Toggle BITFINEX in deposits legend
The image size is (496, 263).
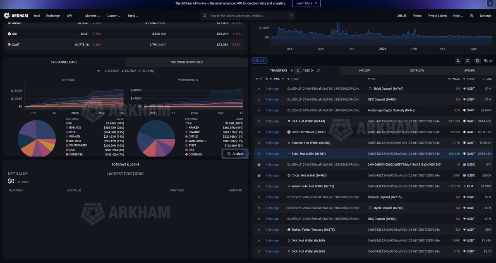coord(75,141)
